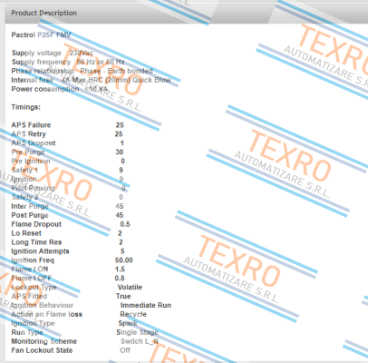Click the 'Supply voltage' label
This screenshot has height=363, width=368.
click(x=36, y=53)
